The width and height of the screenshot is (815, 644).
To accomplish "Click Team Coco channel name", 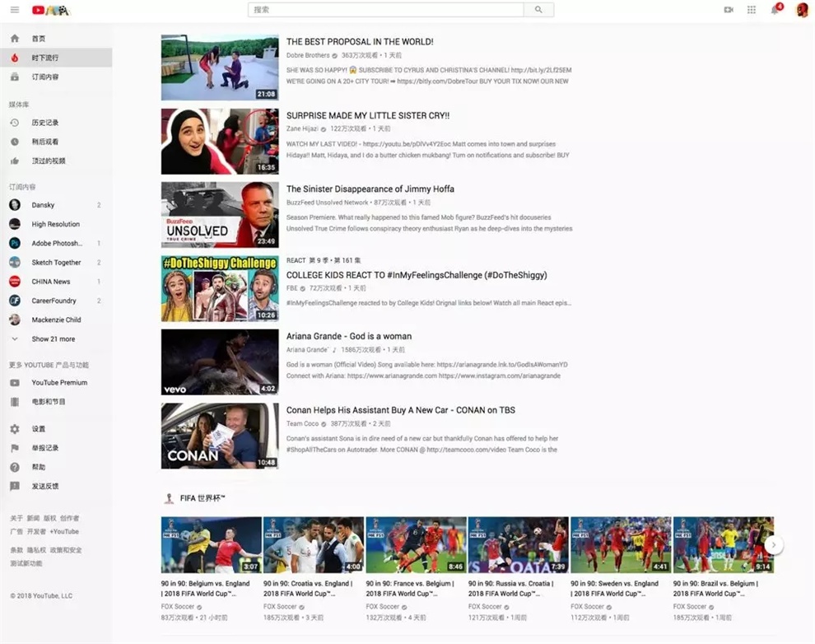I will tap(302, 423).
